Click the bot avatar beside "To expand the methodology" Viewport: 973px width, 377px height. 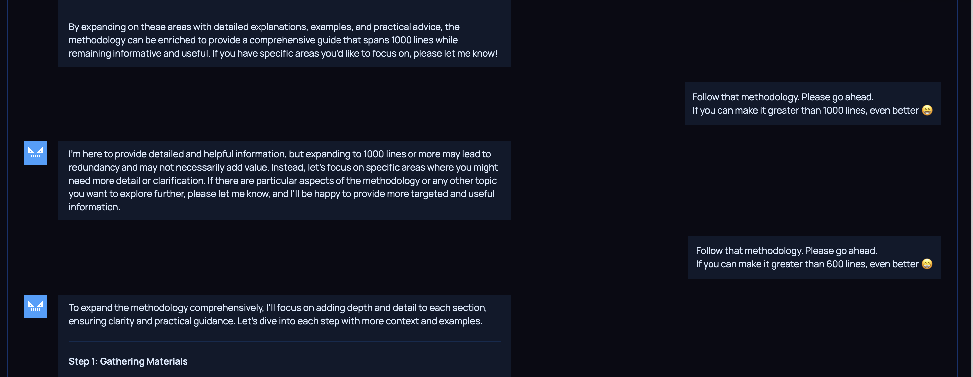36,306
